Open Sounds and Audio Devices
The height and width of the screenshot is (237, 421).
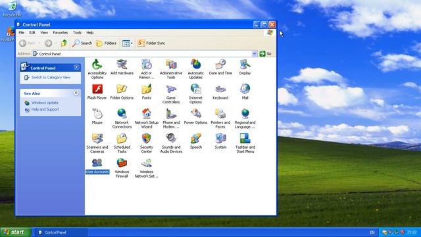171,144
